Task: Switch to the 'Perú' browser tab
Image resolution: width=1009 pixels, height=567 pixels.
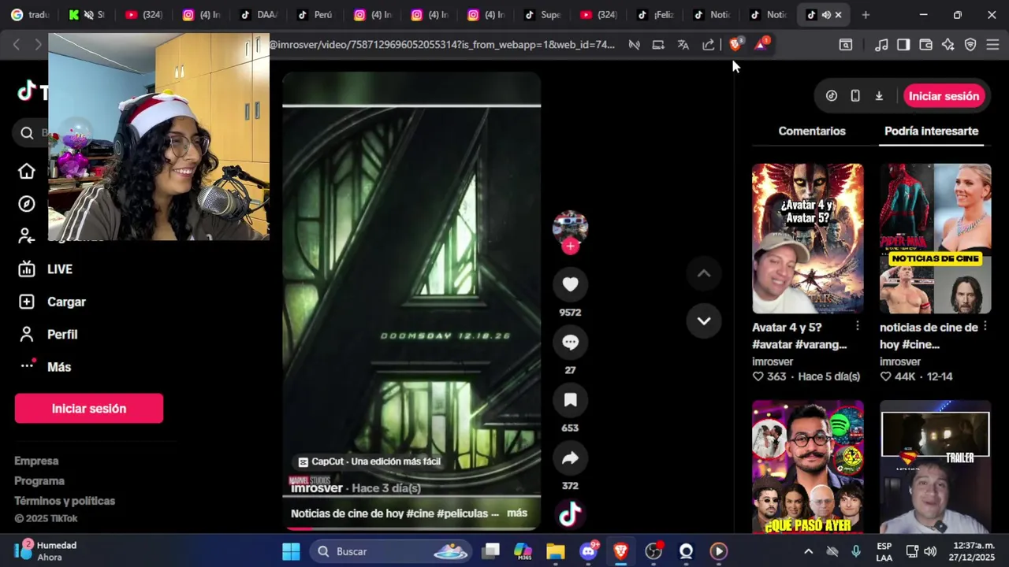Action: 315,15
